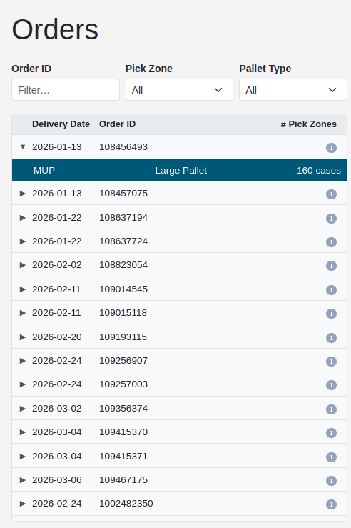The height and width of the screenshot is (528, 351).
Task: Click order number 1002482350
Action: click(x=126, y=503)
